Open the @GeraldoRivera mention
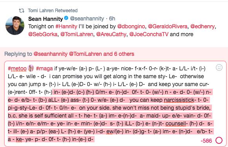228x147 pixels. coord(168,26)
